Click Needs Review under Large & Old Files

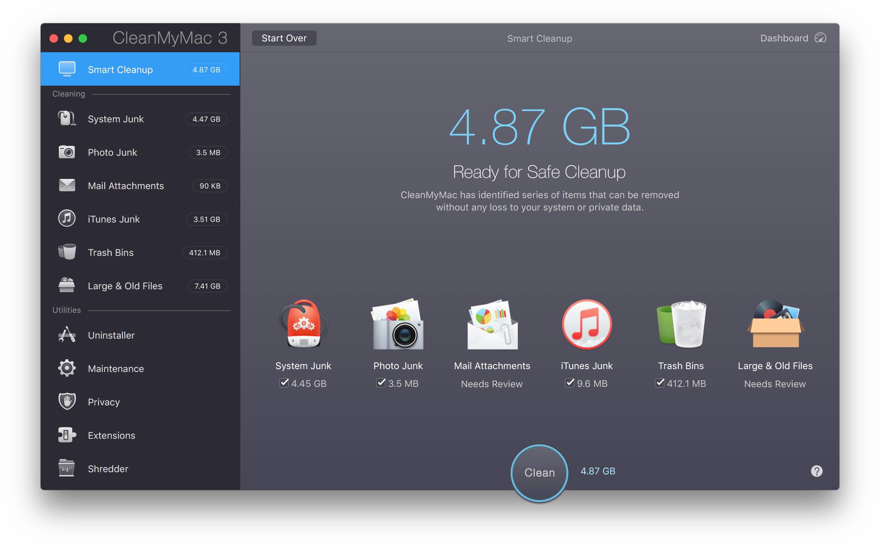775,384
